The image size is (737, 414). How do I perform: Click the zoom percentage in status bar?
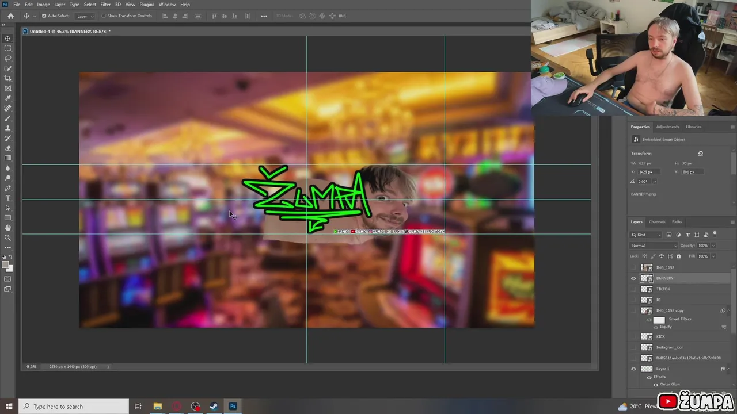coord(31,366)
